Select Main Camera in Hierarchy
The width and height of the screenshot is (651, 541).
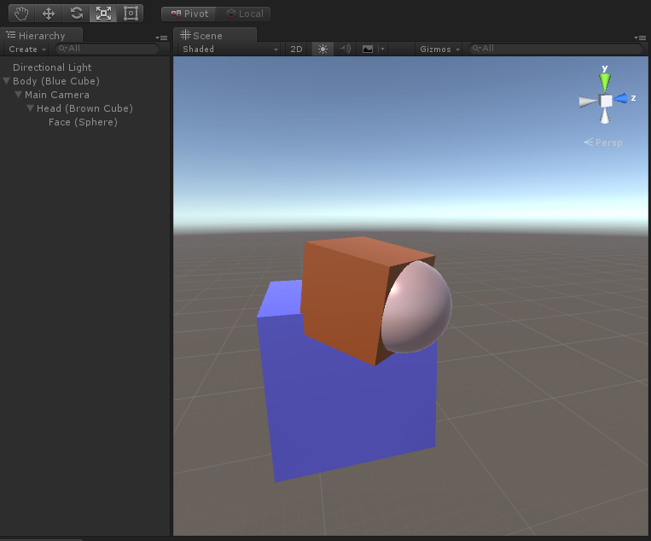click(x=57, y=95)
